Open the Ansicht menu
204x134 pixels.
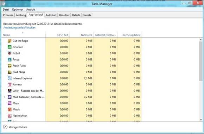coord(31,9)
